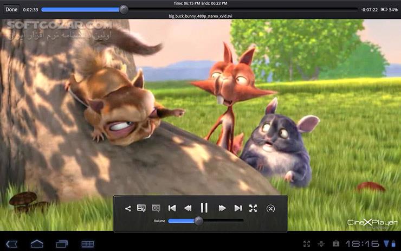Rewind the video
This screenshot has height=251, width=401.
pyautogui.click(x=187, y=208)
